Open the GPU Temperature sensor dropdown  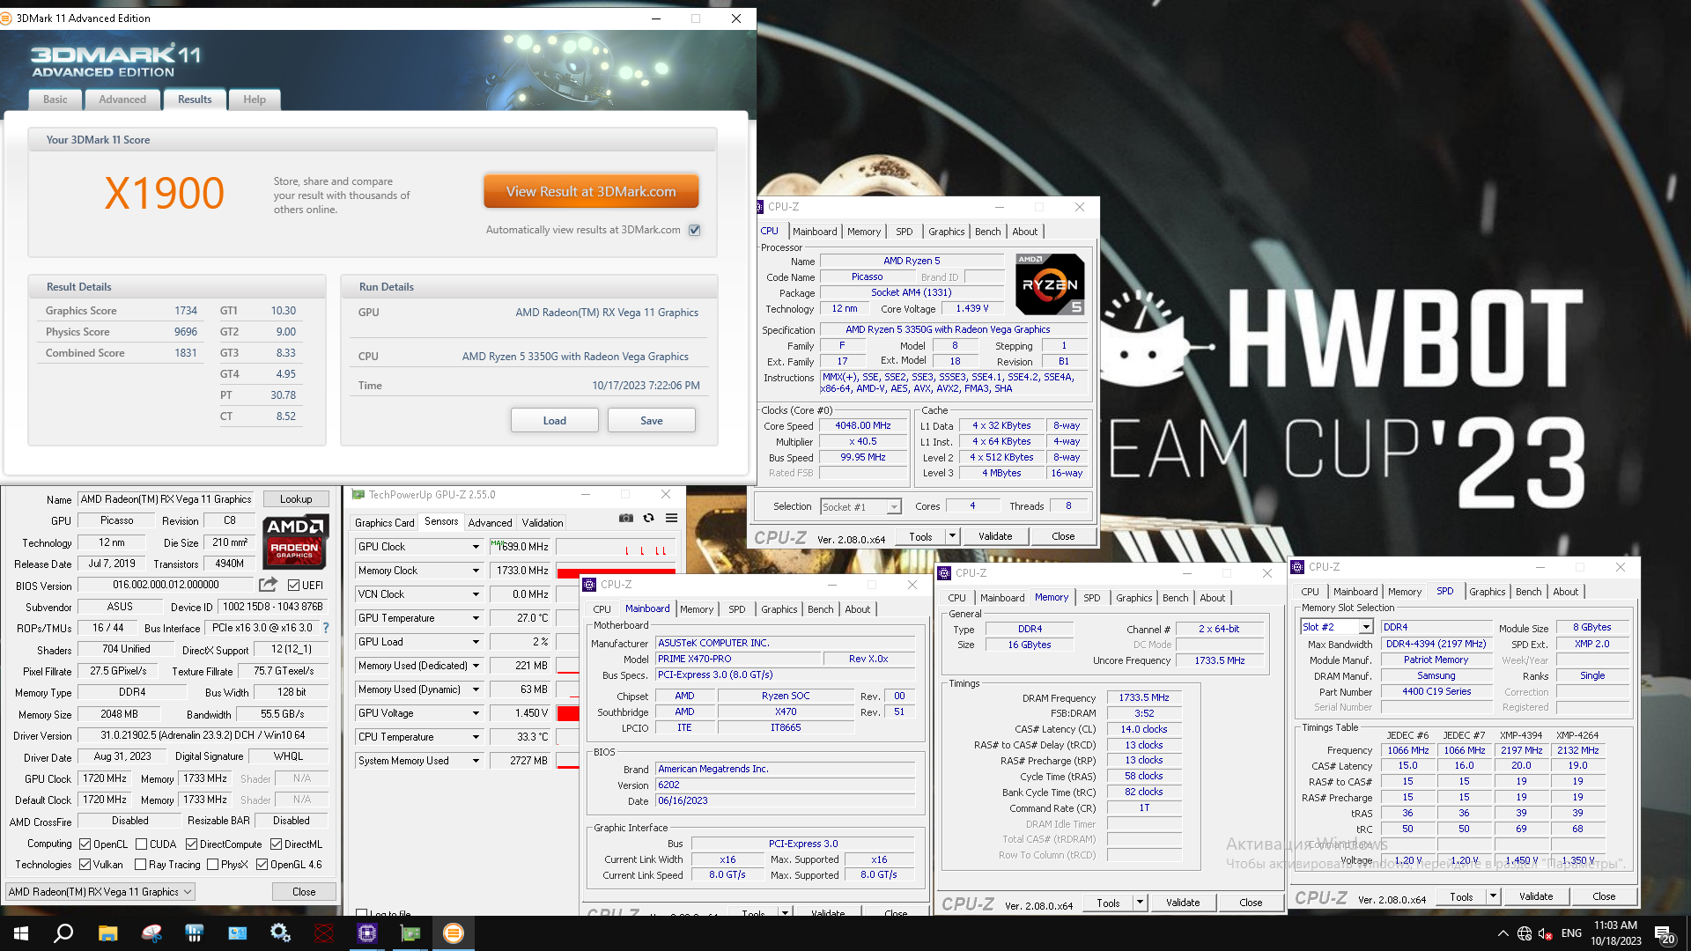point(476,618)
